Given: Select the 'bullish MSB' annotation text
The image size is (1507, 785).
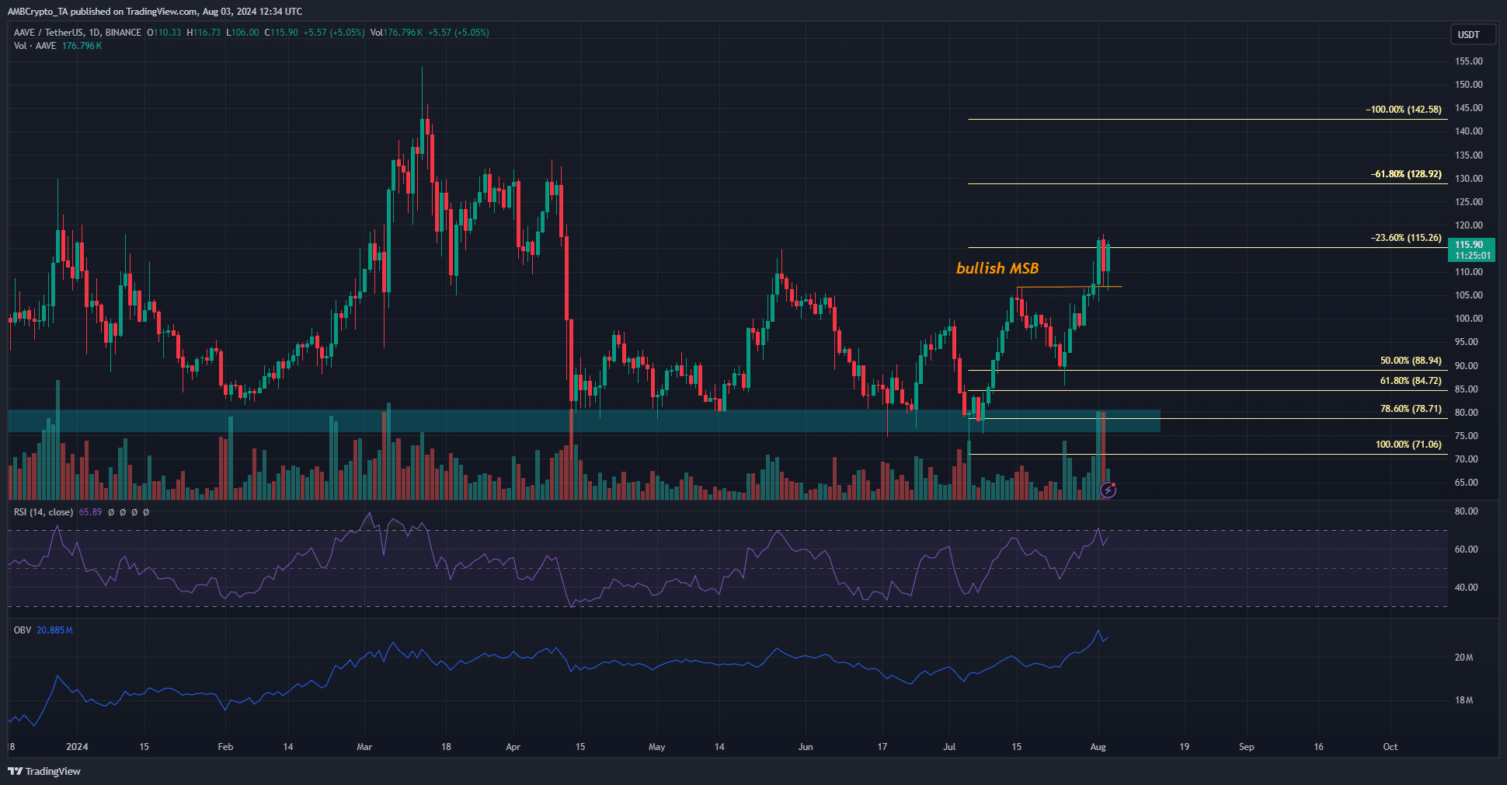Looking at the screenshot, I should [997, 268].
